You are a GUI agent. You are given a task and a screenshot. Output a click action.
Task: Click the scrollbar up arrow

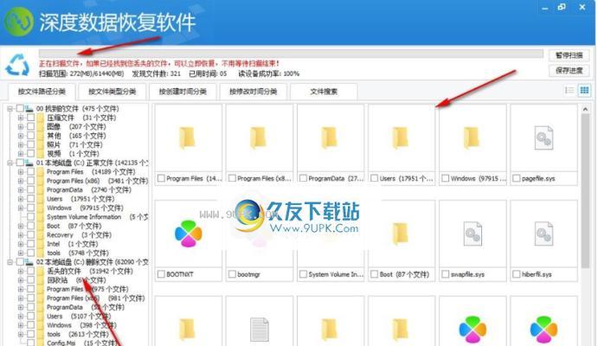585,109
